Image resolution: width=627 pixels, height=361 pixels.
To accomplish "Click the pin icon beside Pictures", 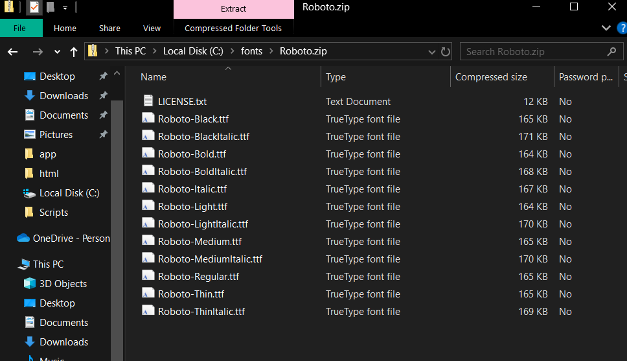I will tap(103, 134).
